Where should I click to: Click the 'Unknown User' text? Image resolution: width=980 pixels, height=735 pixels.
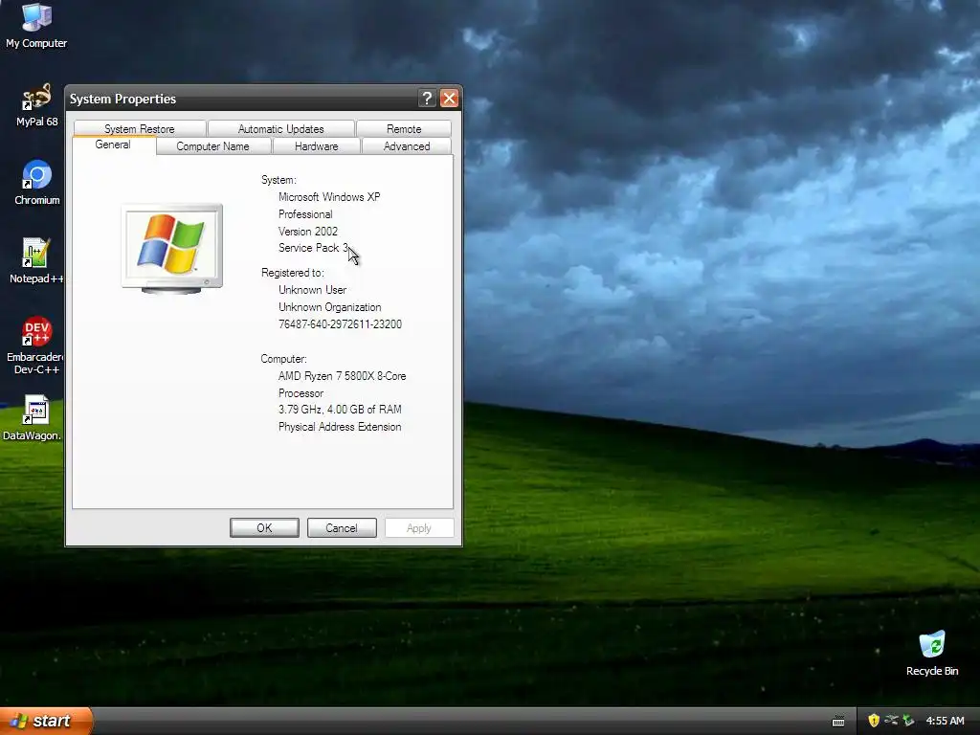pyautogui.click(x=313, y=290)
